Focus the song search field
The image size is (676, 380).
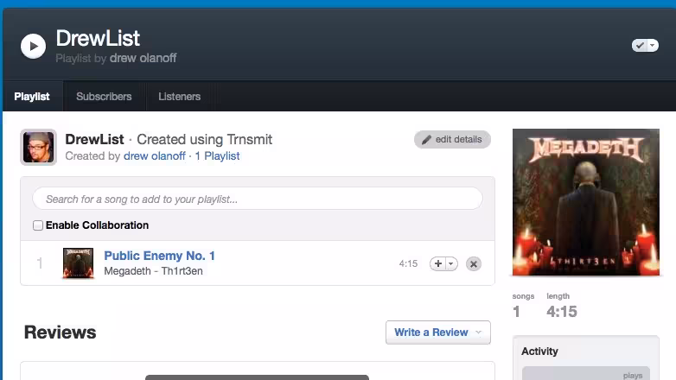coord(258,199)
